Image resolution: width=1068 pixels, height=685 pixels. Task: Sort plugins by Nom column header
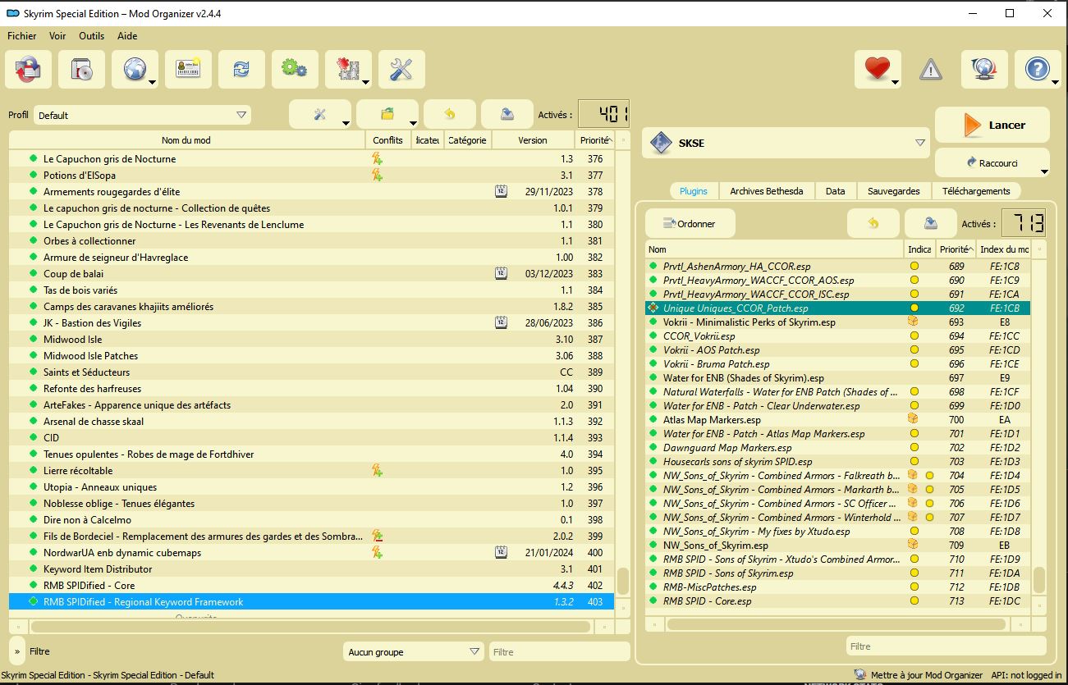pyautogui.click(x=774, y=249)
